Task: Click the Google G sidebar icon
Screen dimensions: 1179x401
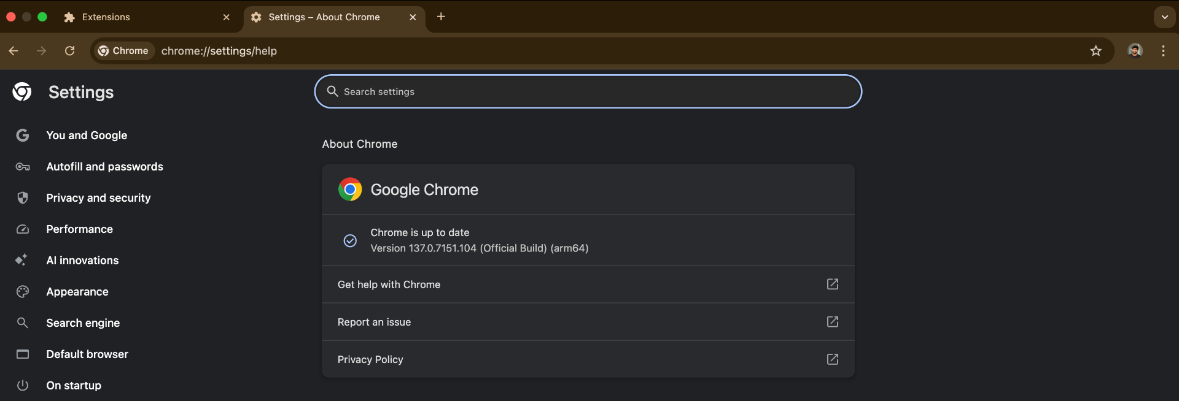Action: point(23,136)
